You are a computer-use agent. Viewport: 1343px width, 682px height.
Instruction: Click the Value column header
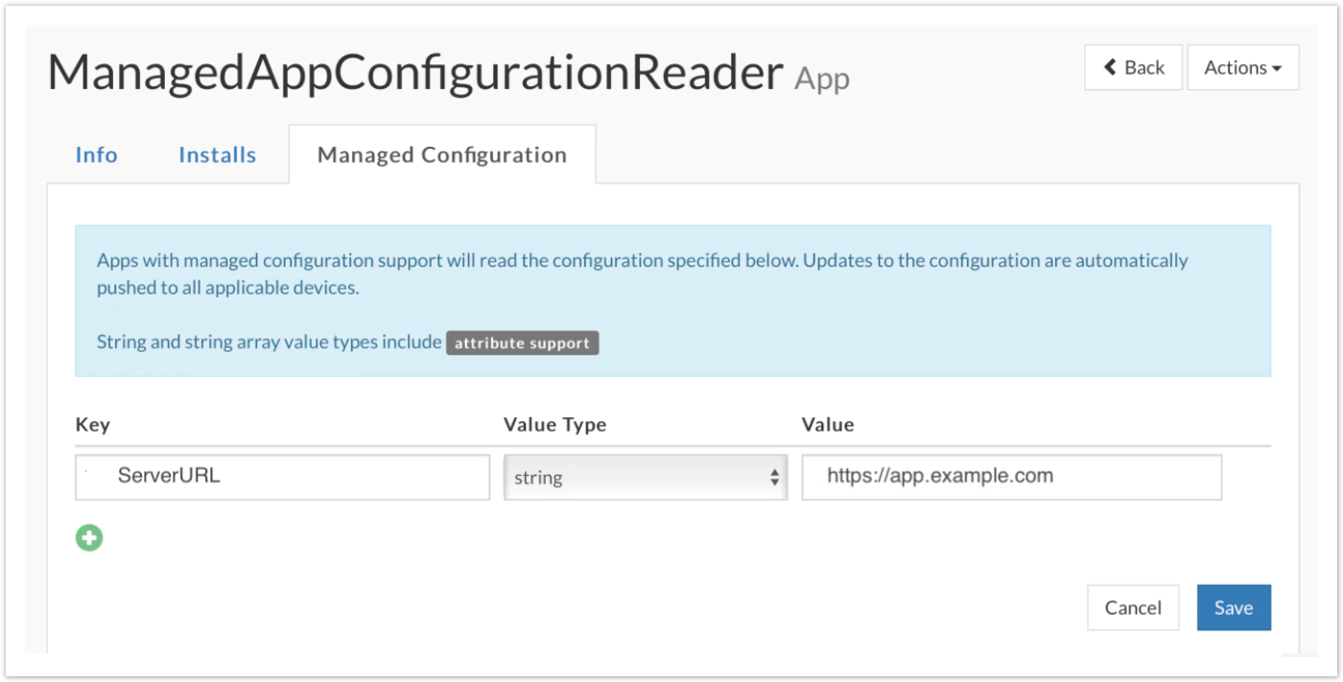(827, 424)
